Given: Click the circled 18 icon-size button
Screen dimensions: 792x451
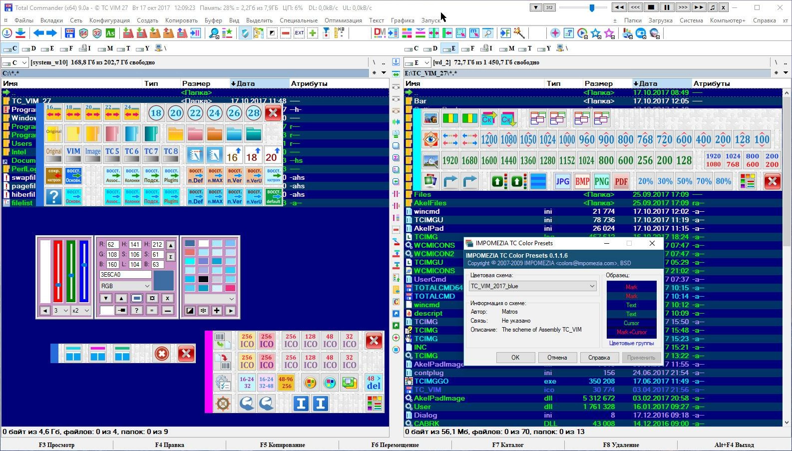Looking at the screenshot, I should pos(156,113).
